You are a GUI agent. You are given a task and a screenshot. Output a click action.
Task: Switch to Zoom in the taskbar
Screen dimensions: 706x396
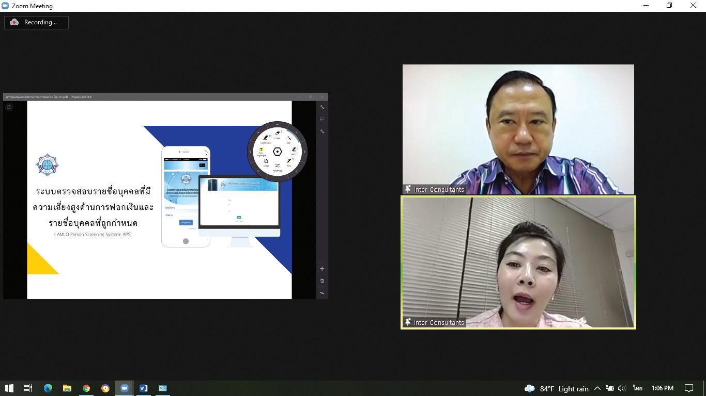coord(125,388)
